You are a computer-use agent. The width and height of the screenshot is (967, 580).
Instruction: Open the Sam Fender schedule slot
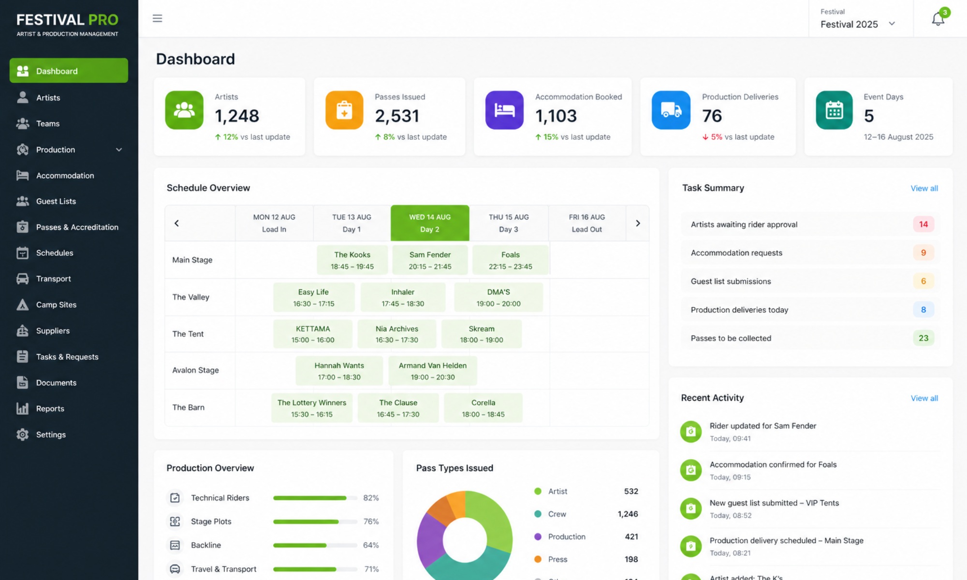(430, 260)
